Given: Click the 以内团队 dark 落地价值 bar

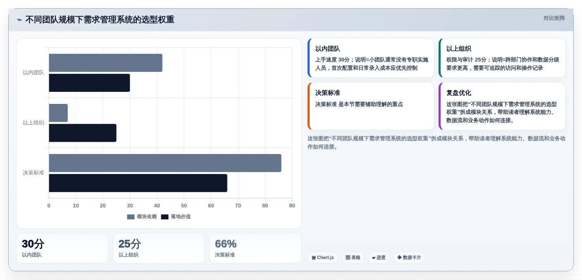Looking at the screenshot, I should pyautogui.click(x=89, y=83).
